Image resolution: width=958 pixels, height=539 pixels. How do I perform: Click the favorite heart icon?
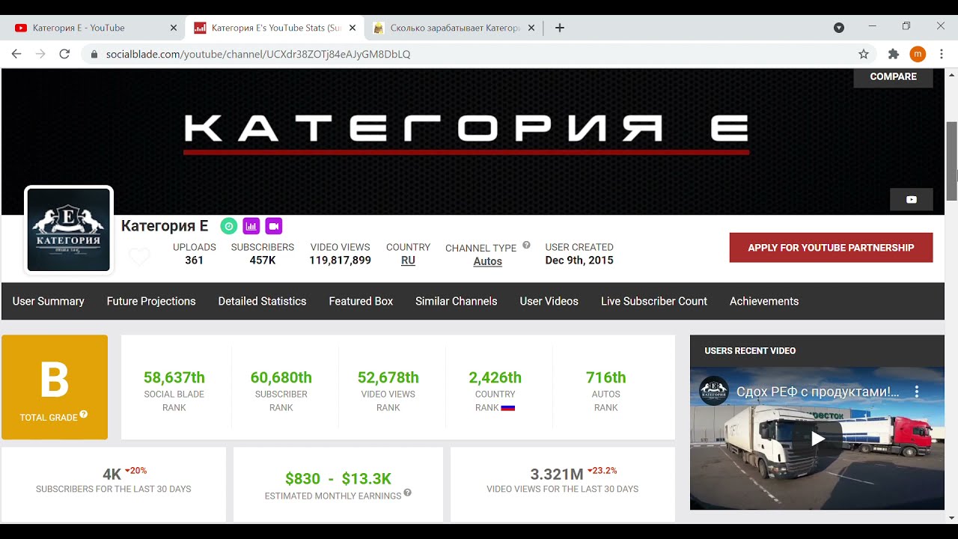139,257
